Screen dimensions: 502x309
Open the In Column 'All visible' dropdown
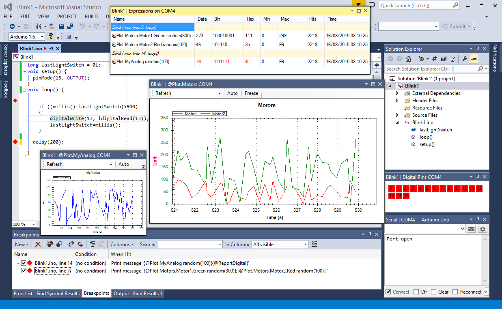point(280,244)
